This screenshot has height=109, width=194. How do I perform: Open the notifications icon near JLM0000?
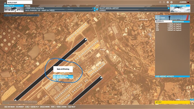click(171, 2)
